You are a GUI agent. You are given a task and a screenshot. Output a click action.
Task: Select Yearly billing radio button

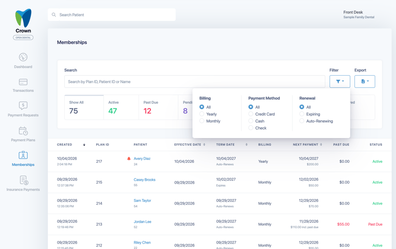(x=201, y=114)
